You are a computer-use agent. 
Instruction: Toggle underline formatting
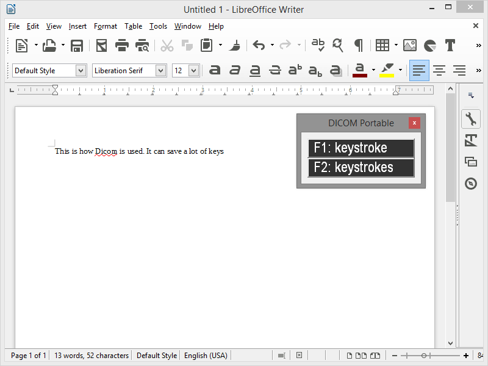point(255,71)
